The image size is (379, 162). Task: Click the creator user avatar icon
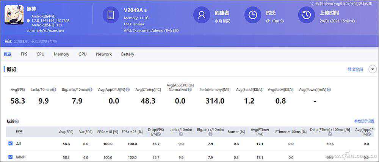(x=202, y=15)
